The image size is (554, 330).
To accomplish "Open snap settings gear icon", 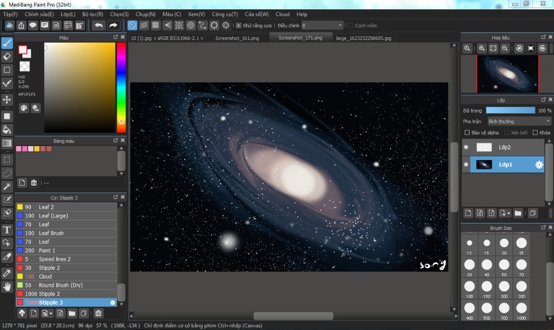I will tap(226, 25).
